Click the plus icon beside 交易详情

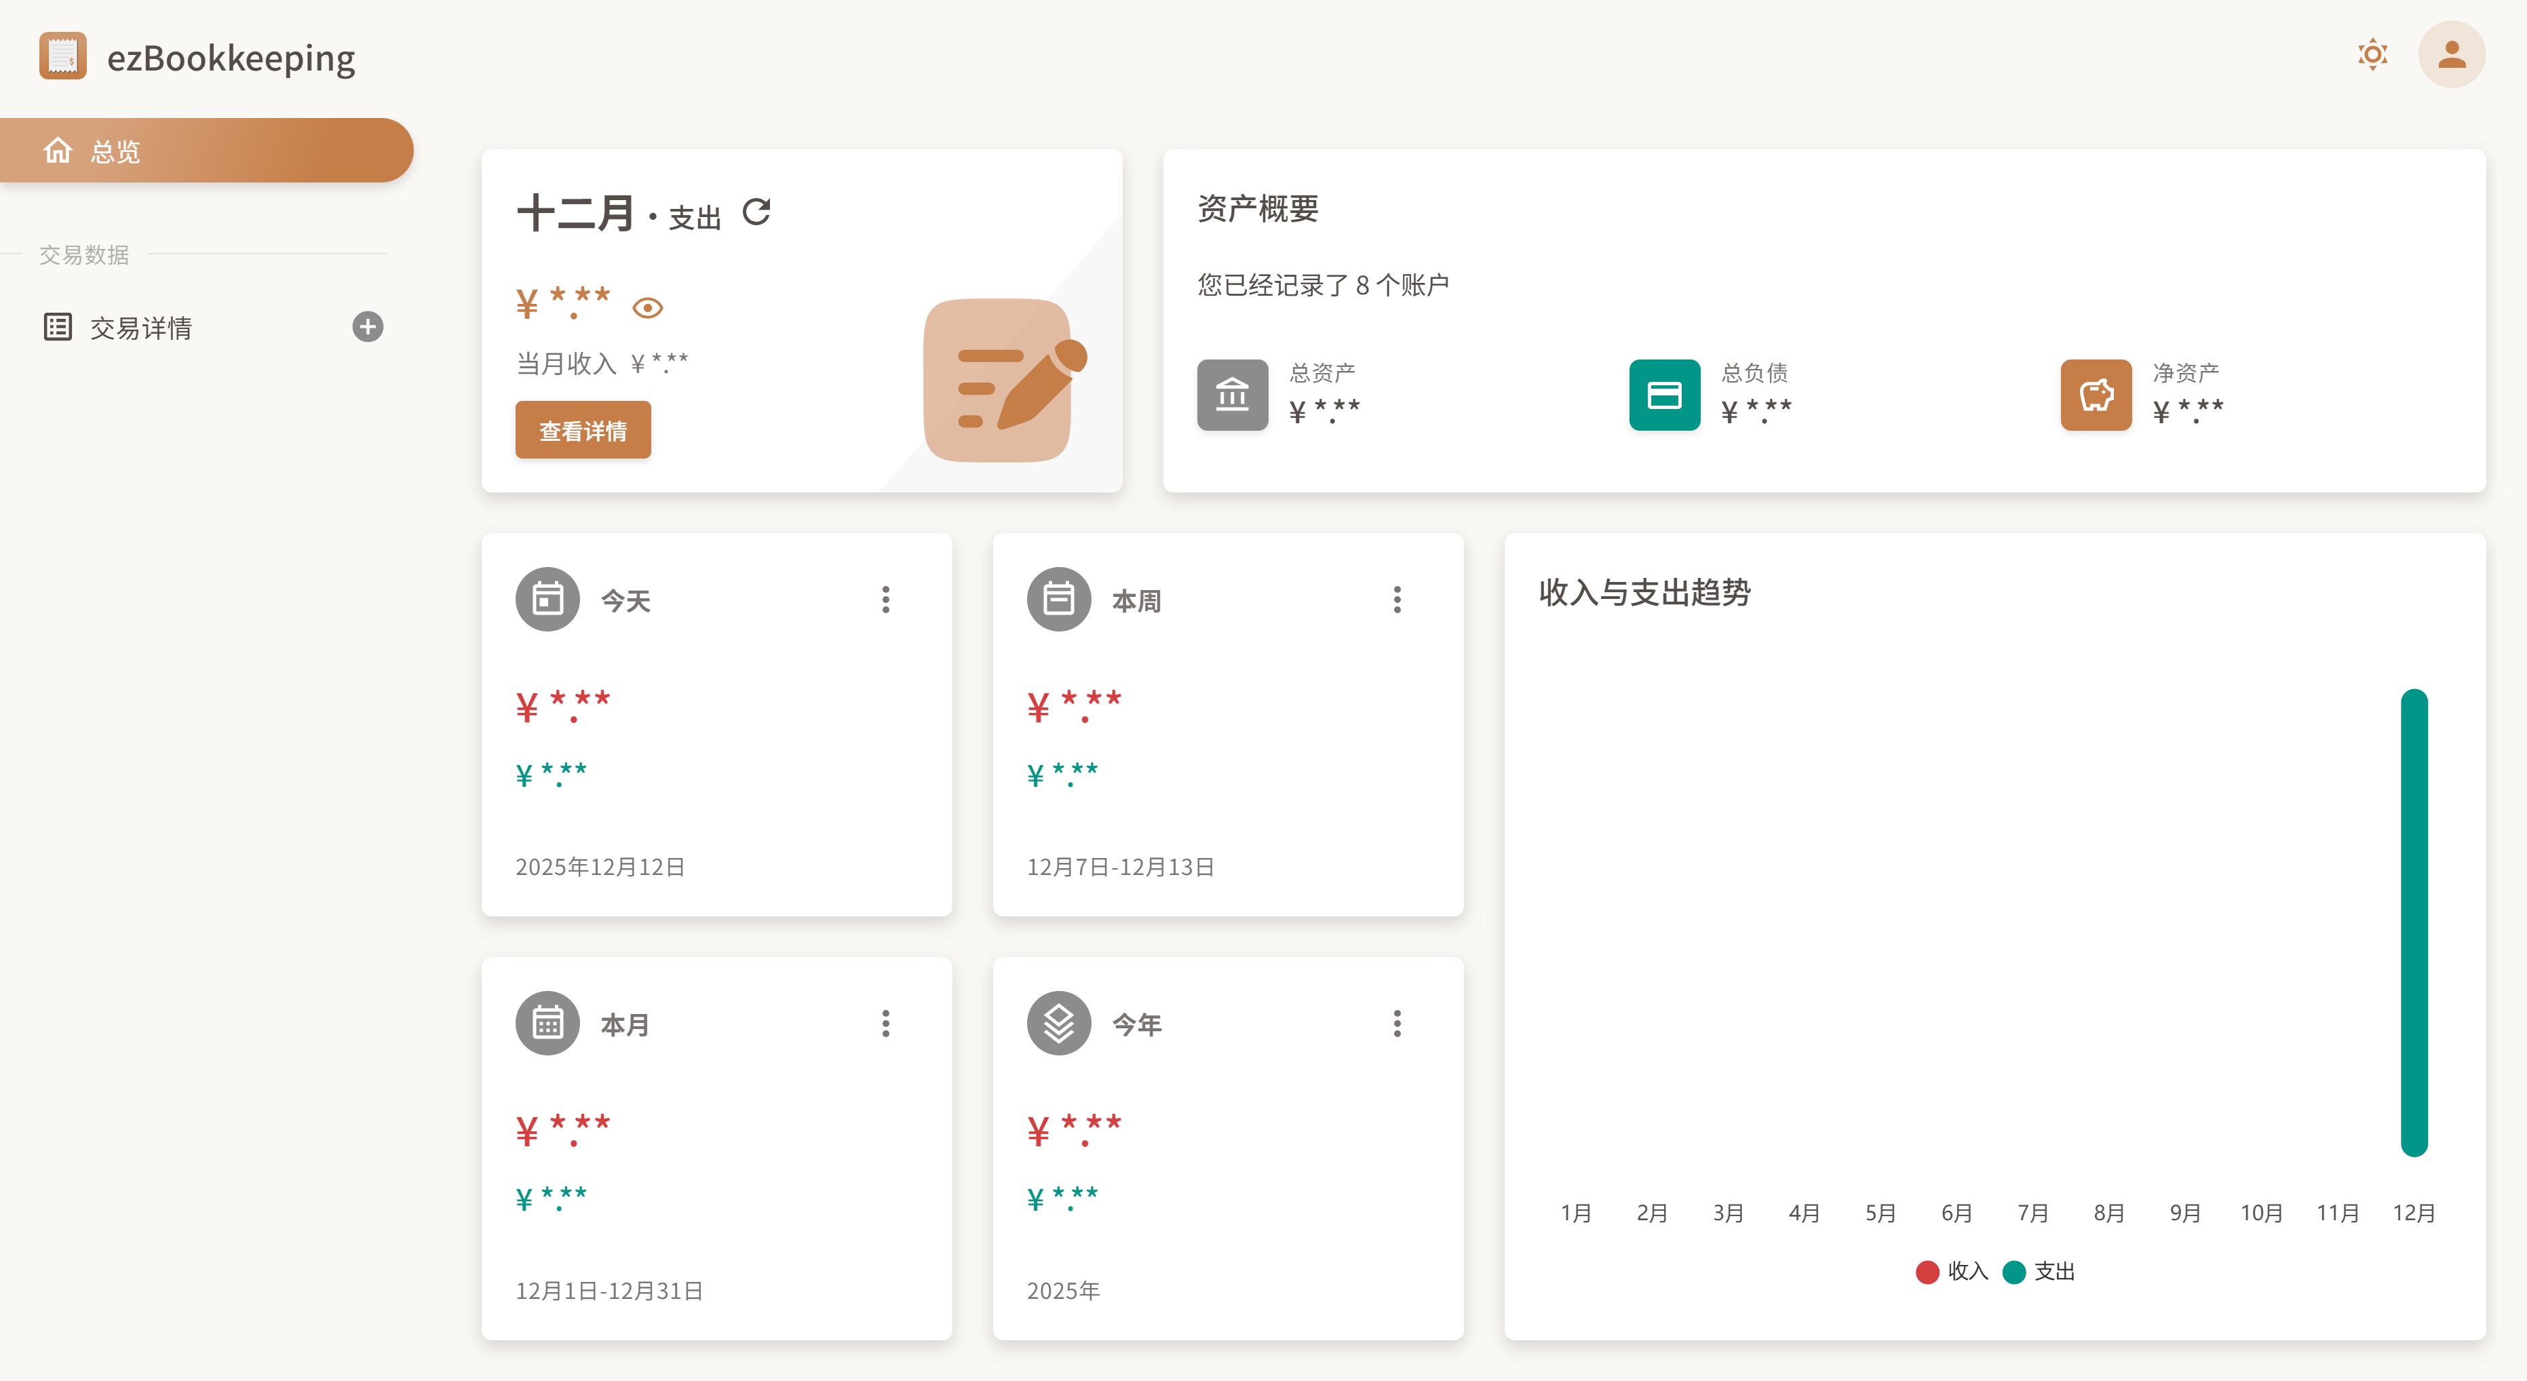pyautogui.click(x=367, y=327)
